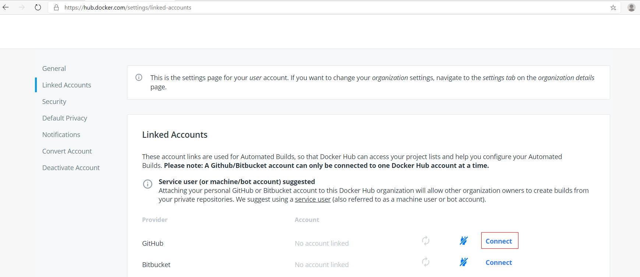Click the info icon in the settings notice

139,77
